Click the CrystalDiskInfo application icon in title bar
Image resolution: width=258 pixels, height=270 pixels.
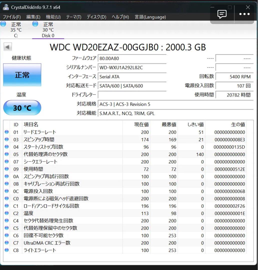click(6, 7)
